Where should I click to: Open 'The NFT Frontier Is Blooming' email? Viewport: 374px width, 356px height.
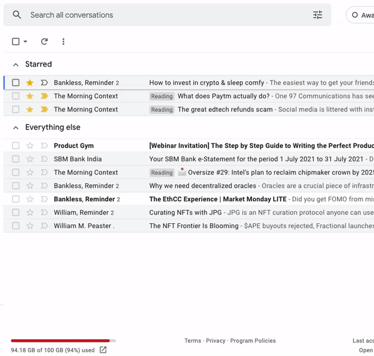[x=194, y=226]
